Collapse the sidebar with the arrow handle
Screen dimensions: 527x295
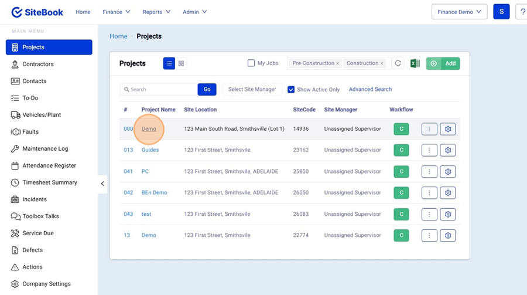102,184
